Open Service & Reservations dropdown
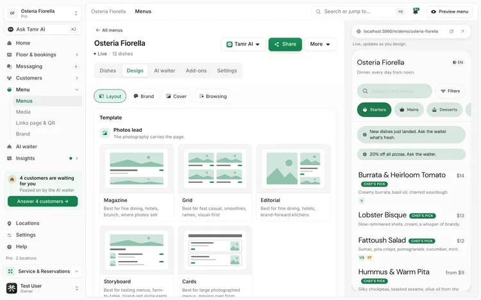The height and width of the screenshot is (300, 481). tap(43, 271)
